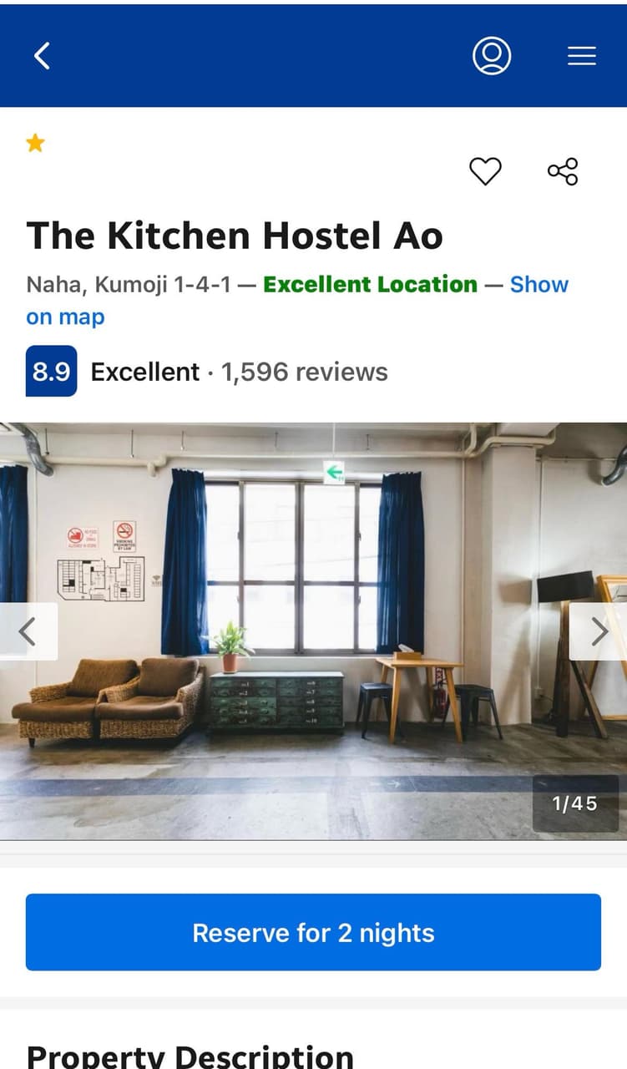Tap The Kitchen Hostel Ao title

(235, 236)
